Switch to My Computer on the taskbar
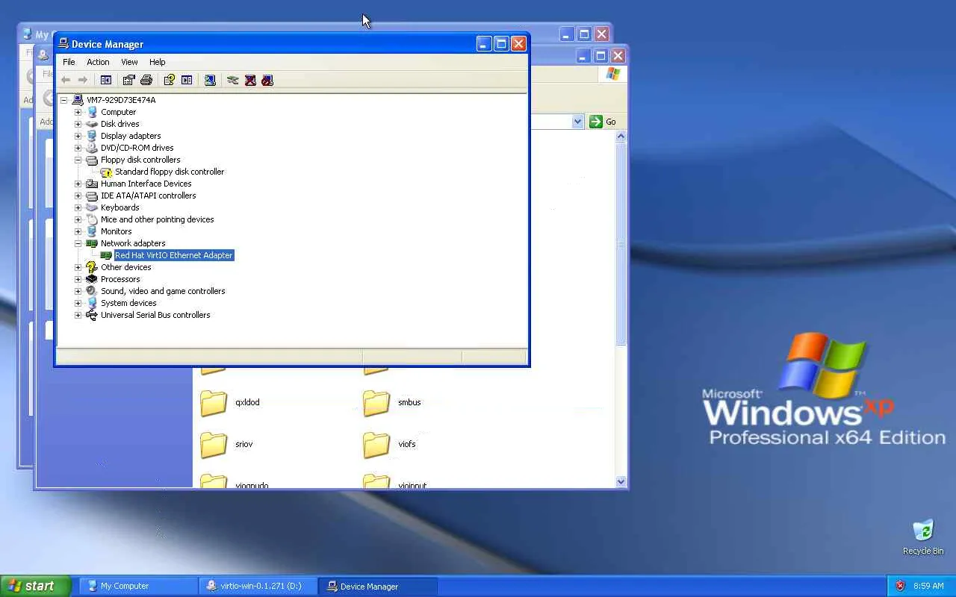956x597 pixels. coord(137,586)
